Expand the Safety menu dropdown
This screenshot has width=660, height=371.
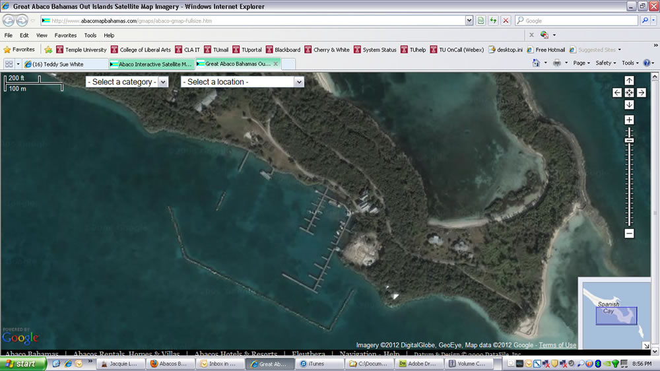pos(605,63)
